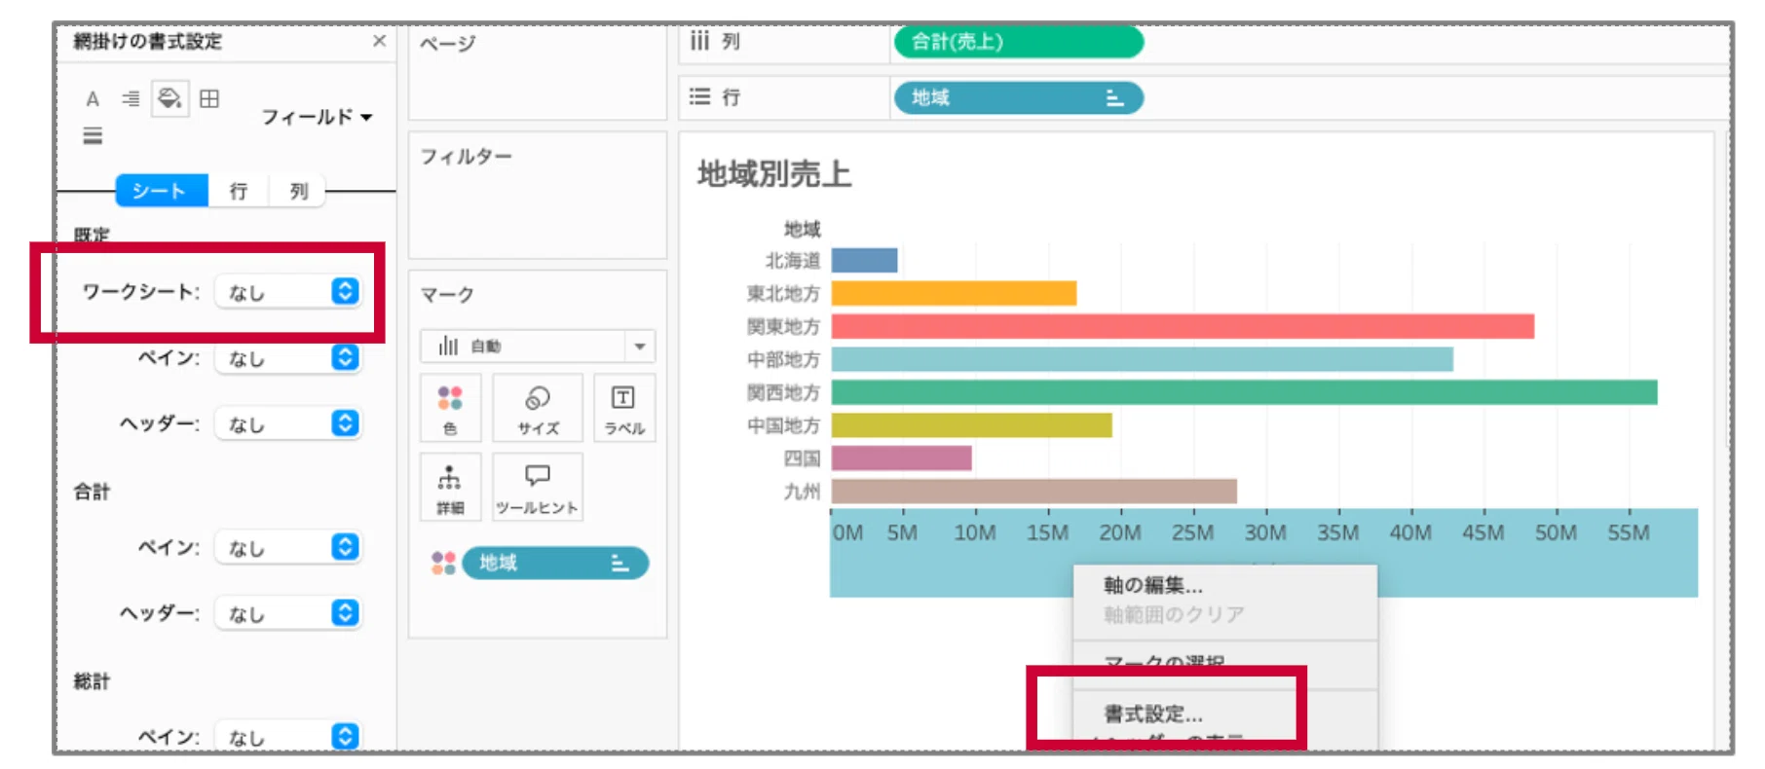Click the 地域 pill on the rows shelf
This screenshot has height=769, width=1765.
pos(1019,97)
